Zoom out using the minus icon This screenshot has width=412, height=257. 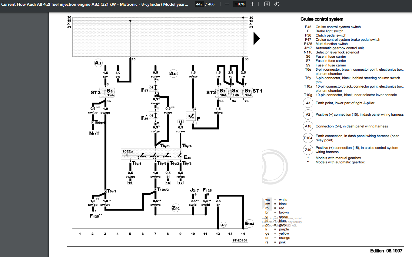227,4
